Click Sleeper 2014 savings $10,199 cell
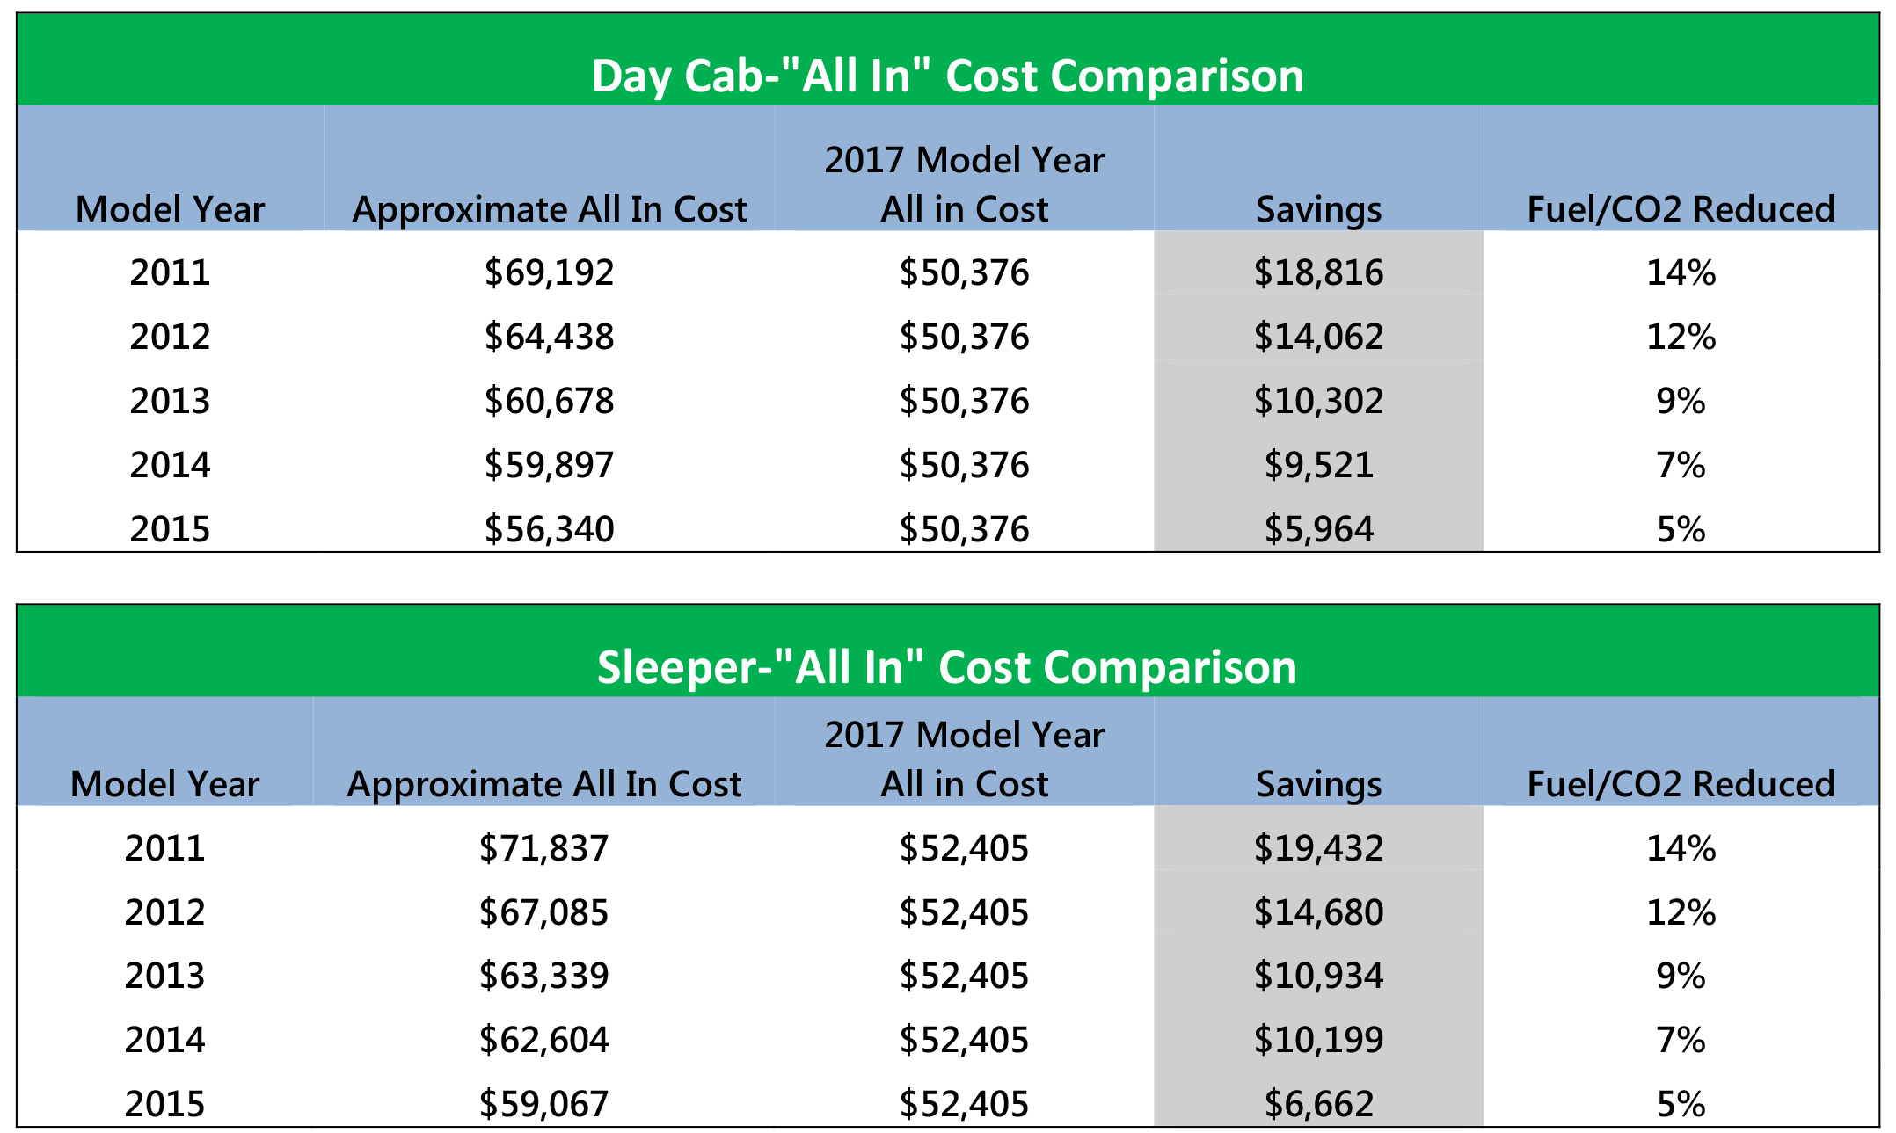Viewport: 1896px width, 1133px height. [1317, 1040]
